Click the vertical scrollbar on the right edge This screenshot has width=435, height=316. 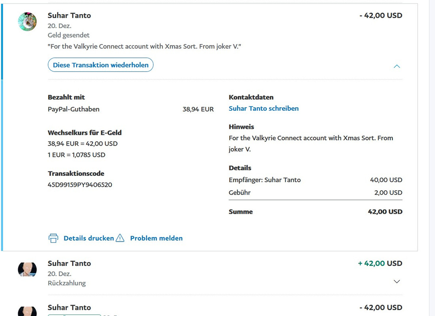432,158
